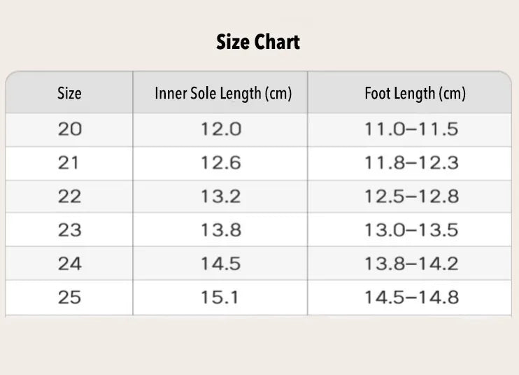Click the size 24 cell
519x375 pixels.
coord(69,264)
